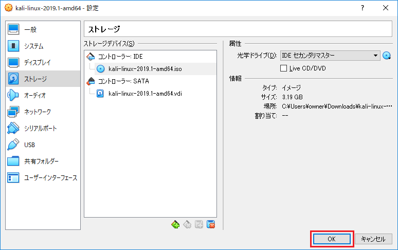Click the ストレージ page heading
Viewport: 398px width, 250px height.
pyautogui.click(x=104, y=29)
